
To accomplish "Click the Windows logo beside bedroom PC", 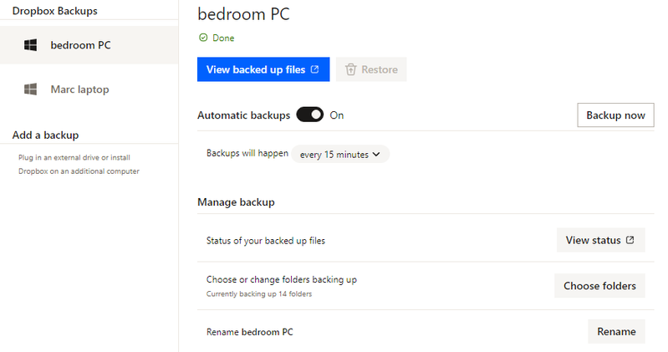I will [31, 45].
